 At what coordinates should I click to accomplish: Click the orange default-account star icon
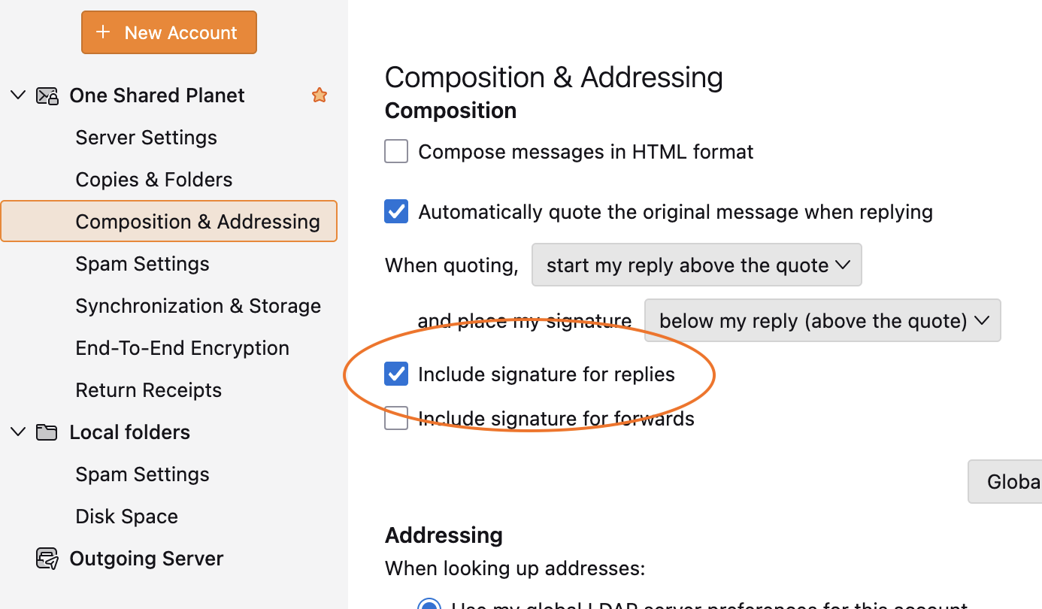pos(320,95)
